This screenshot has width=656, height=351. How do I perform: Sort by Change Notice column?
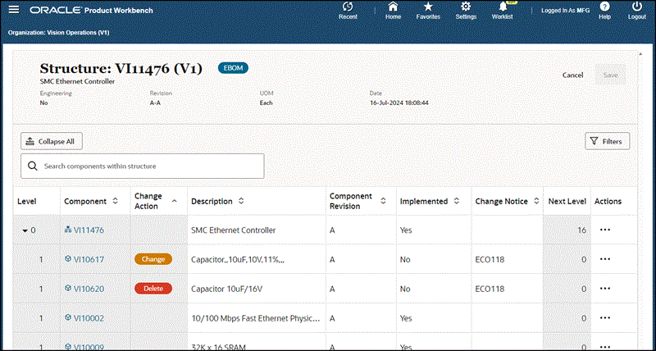click(x=536, y=201)
